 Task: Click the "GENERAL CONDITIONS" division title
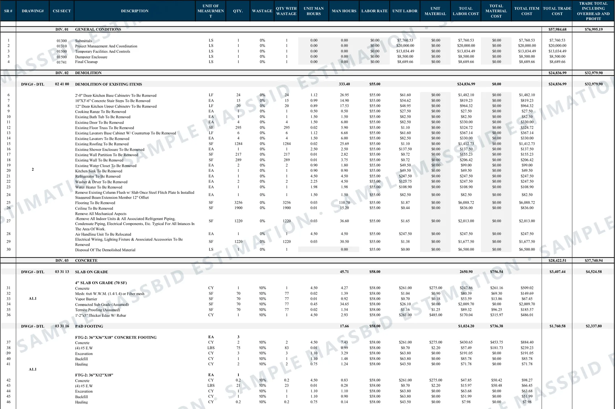coord(98,29)
